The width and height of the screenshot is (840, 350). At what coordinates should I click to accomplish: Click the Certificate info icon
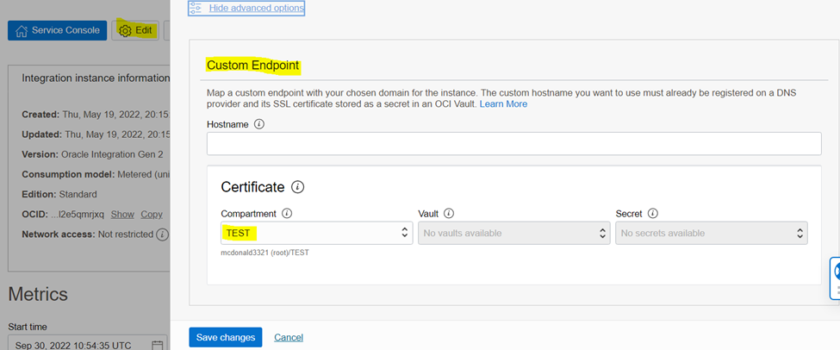(x=298, y=186)
